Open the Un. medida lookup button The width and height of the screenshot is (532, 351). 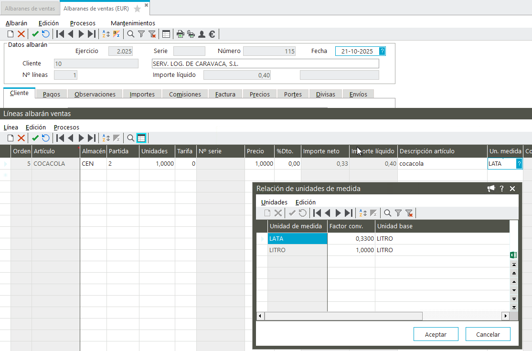click(519, 163)
